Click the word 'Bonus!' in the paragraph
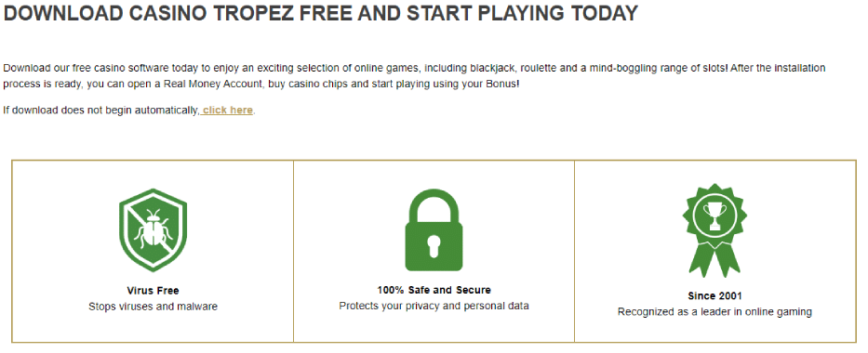The width and height of the screenshot is (868, 353). pos(503,85)
